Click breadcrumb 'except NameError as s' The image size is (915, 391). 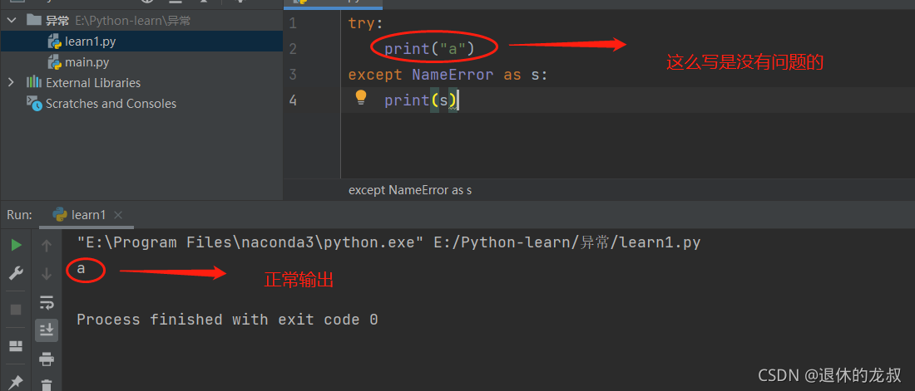click(x=409, y=190)
